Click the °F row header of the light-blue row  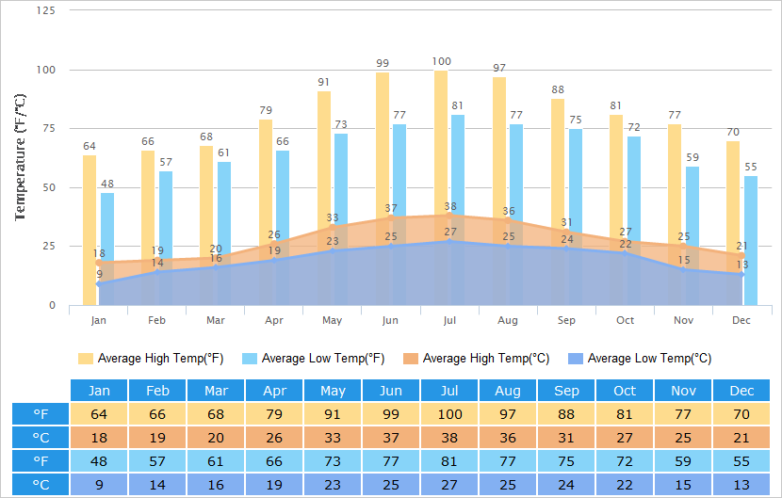(x=41, y=460)
